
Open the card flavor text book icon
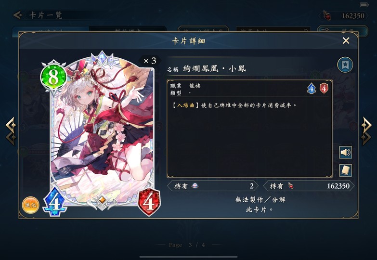coord(346,170)
